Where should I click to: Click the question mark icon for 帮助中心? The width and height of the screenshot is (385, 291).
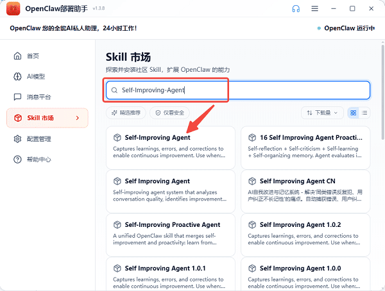(x=17, y=160)
